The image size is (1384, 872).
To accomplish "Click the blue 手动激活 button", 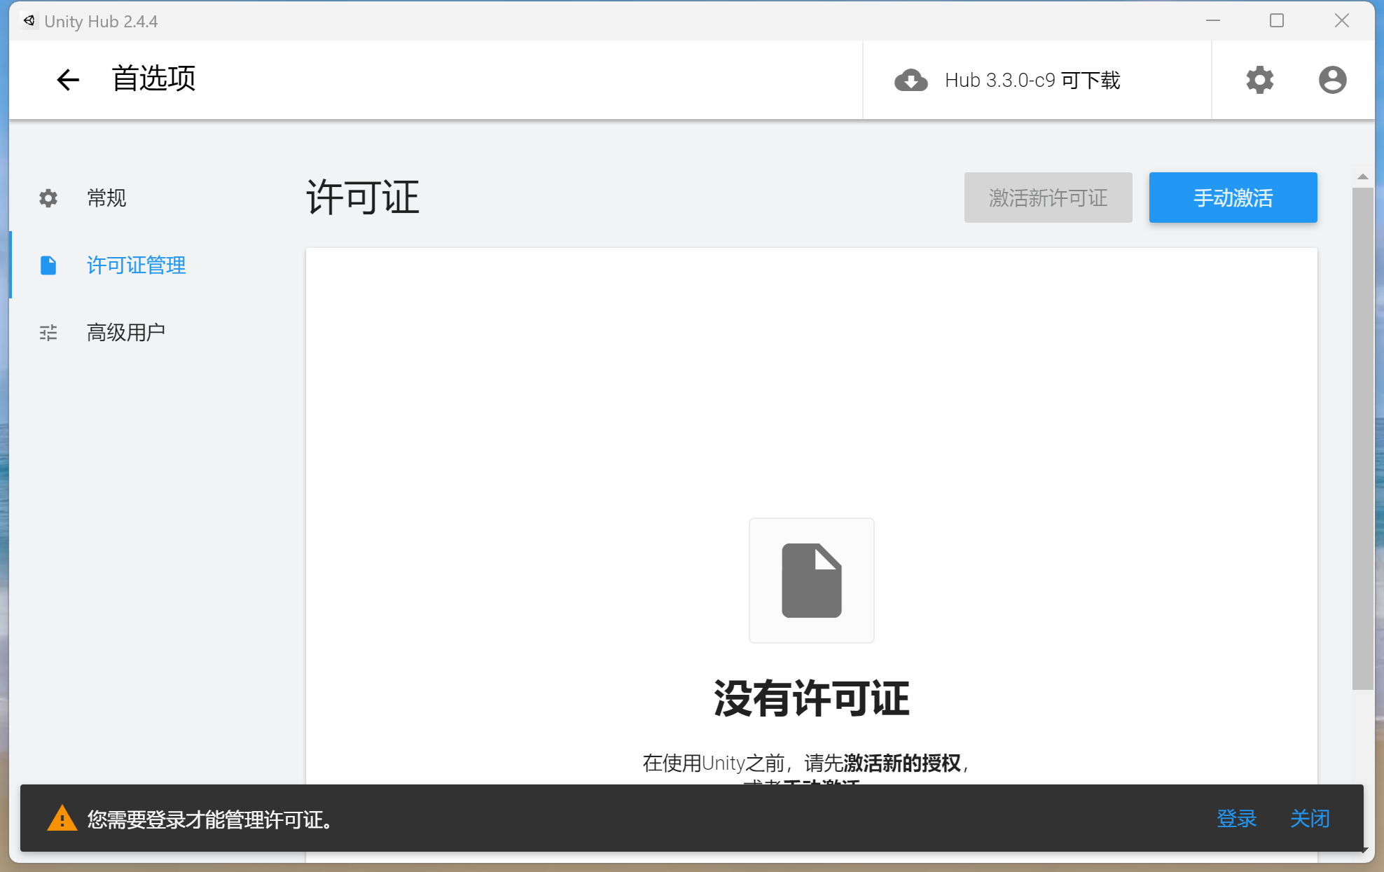I will pos(1233,198).
